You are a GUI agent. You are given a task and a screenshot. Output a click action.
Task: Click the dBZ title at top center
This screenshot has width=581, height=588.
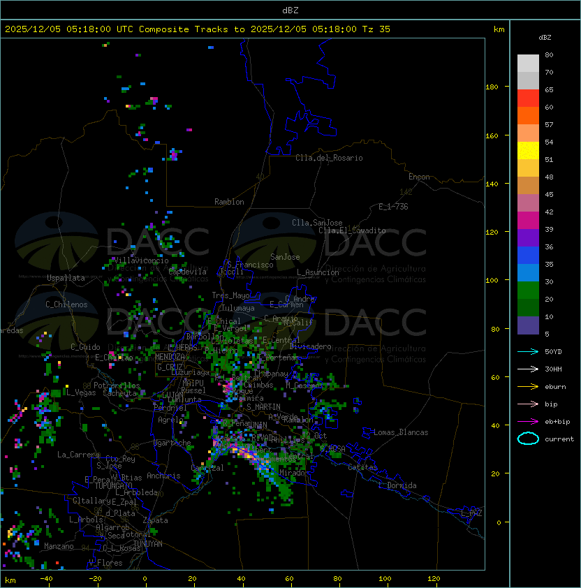(290, 10)
